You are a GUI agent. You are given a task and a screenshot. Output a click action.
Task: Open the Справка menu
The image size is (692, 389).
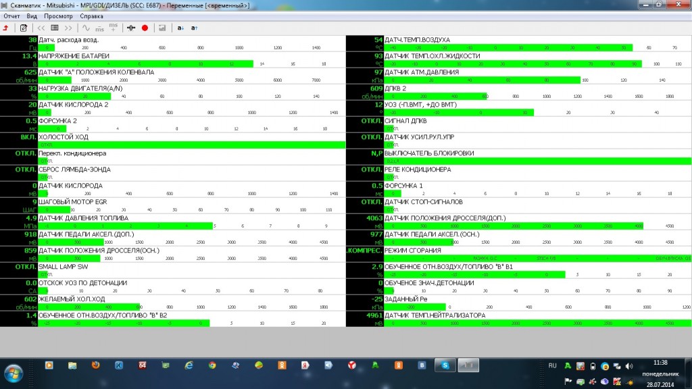91,16
